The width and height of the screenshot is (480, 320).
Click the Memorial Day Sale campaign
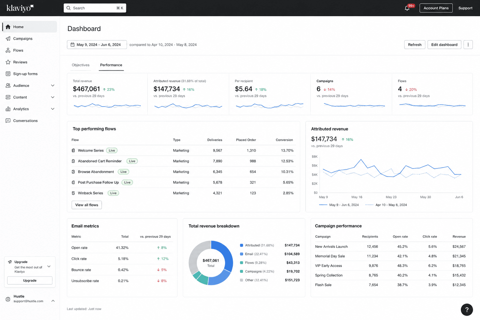pos(330,256)
